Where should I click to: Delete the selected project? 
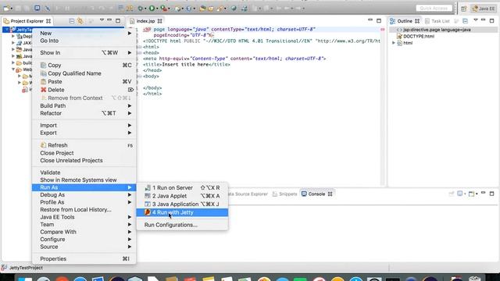[x=84, y=90]
